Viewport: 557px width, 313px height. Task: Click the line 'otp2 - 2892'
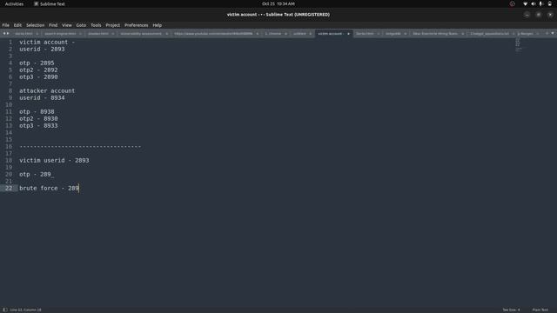(38, 70)
